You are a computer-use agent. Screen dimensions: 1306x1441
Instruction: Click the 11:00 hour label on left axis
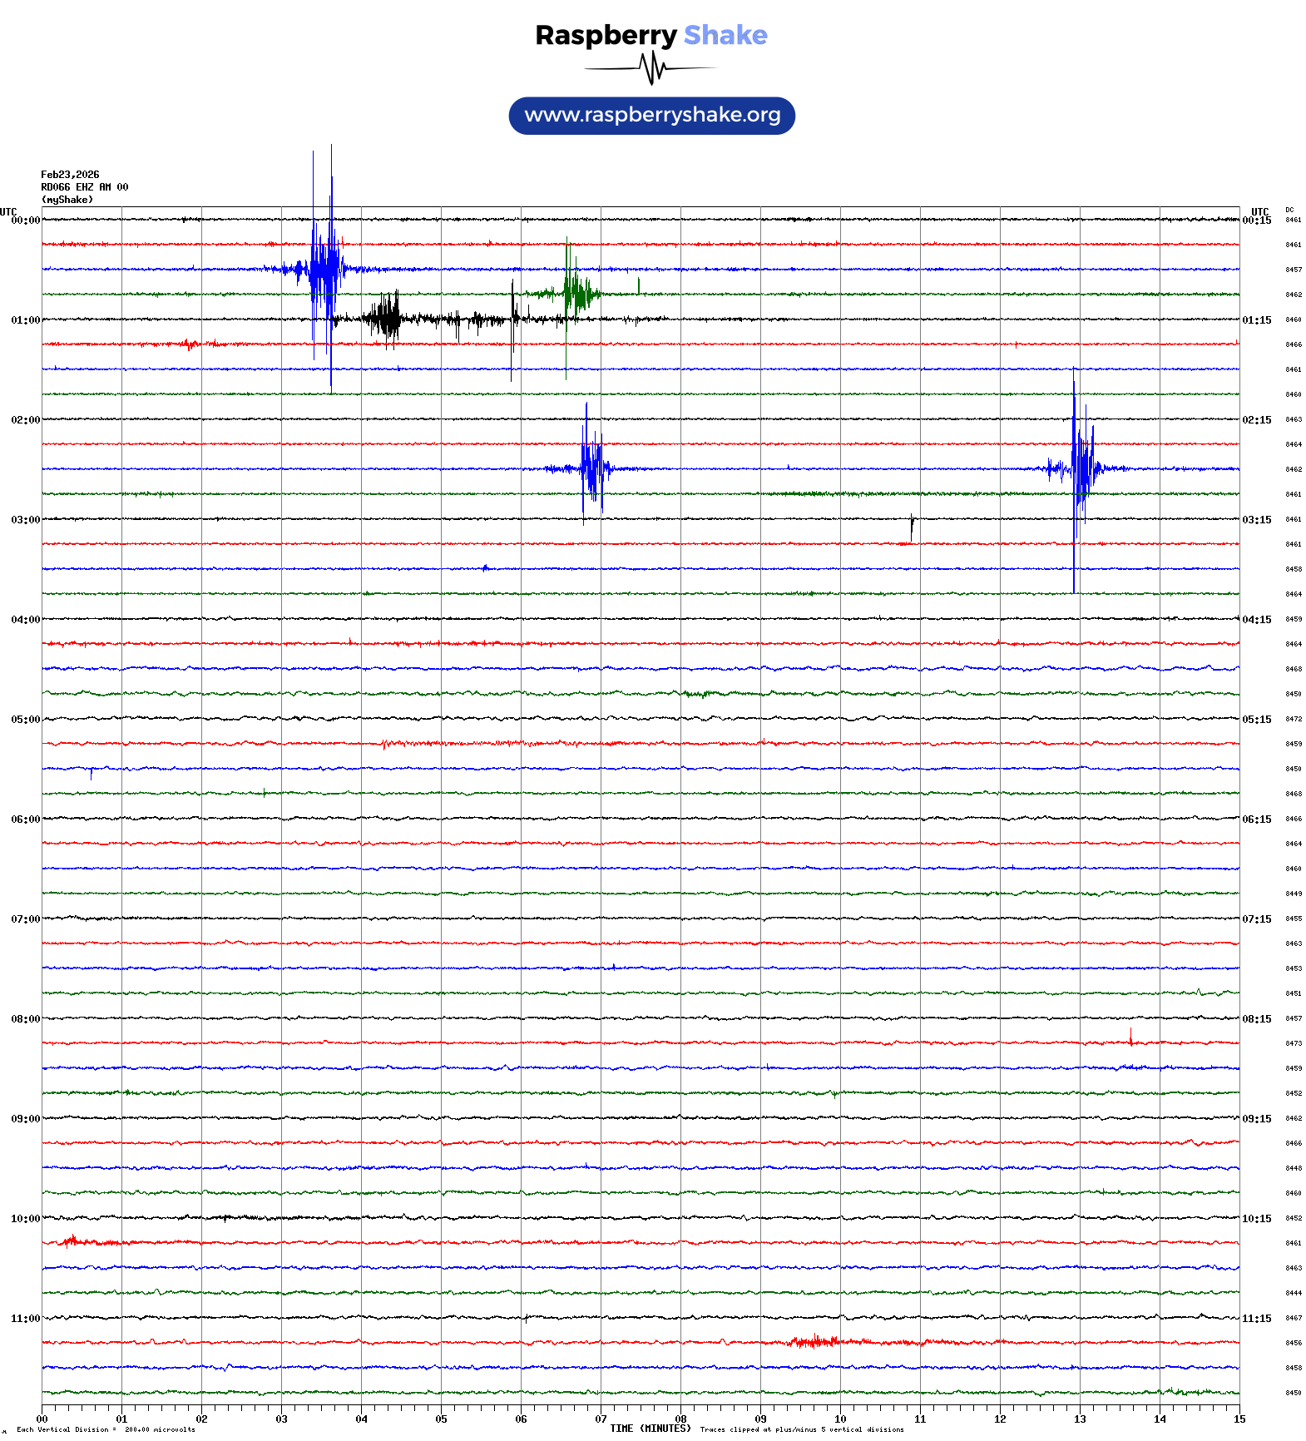(25, 1319)
